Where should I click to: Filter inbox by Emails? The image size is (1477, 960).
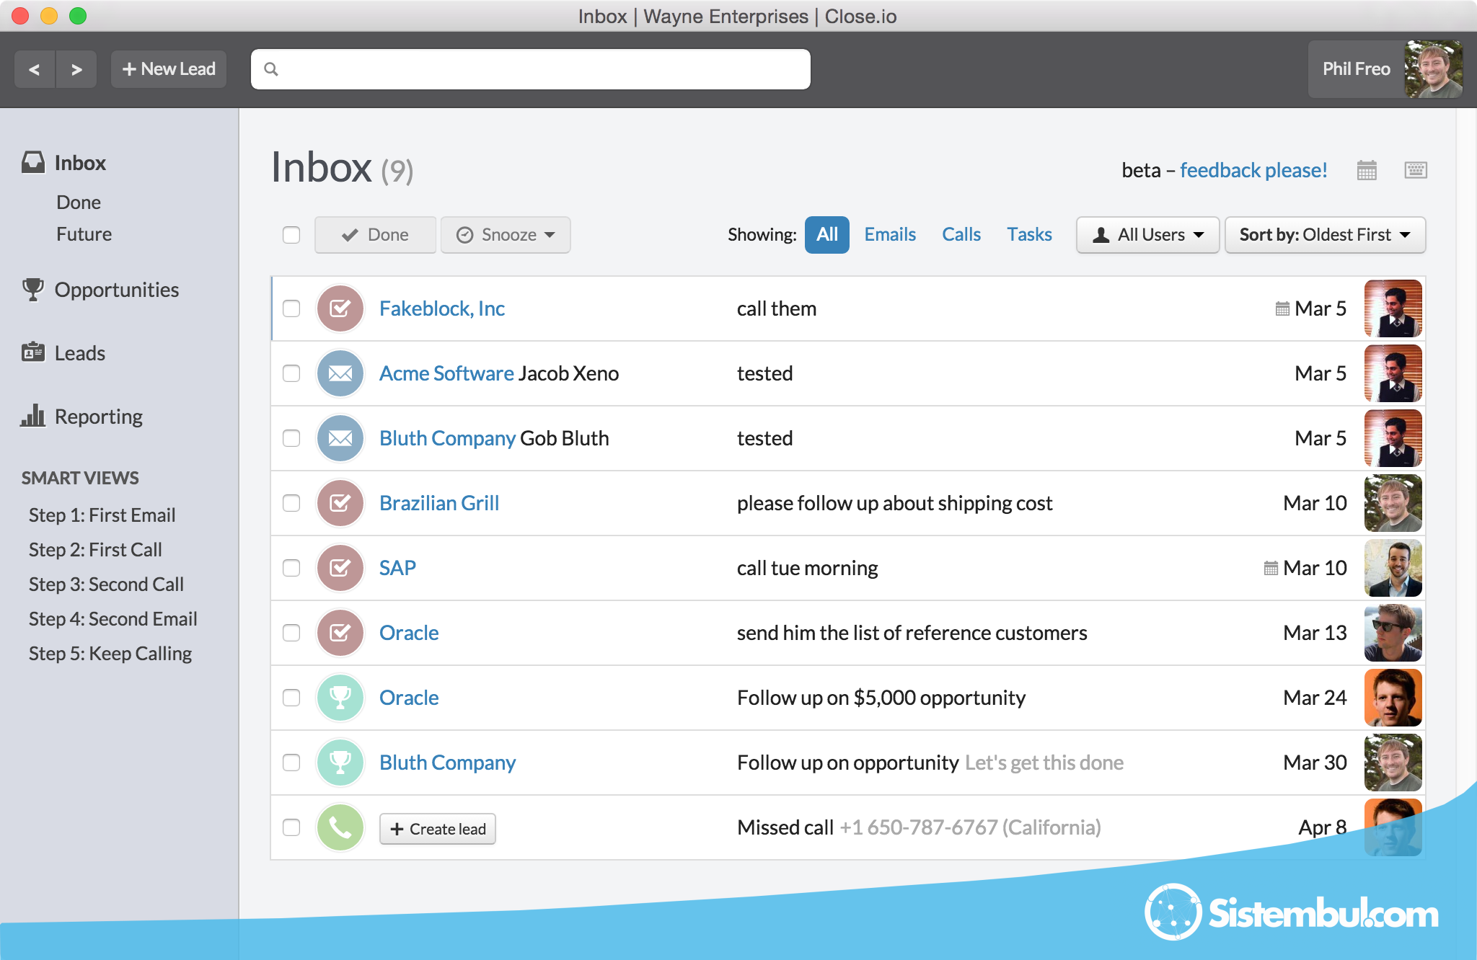click(x=890, y=235)
